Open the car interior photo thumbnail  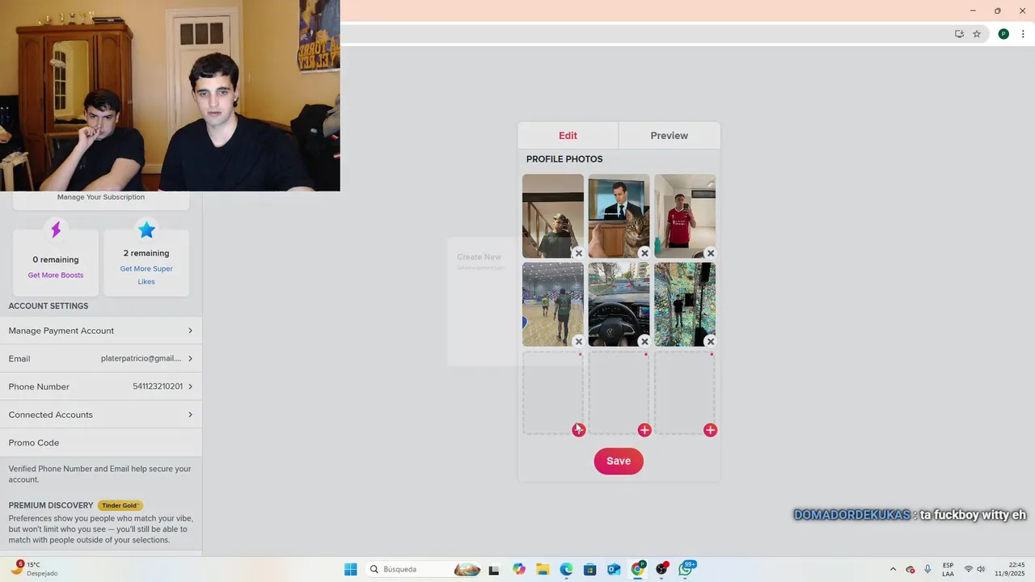[619, 304]
